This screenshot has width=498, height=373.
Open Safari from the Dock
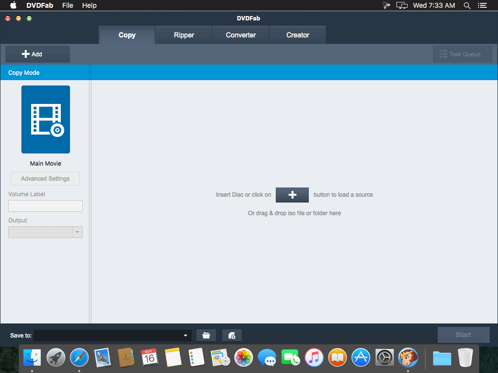point(79,357)
